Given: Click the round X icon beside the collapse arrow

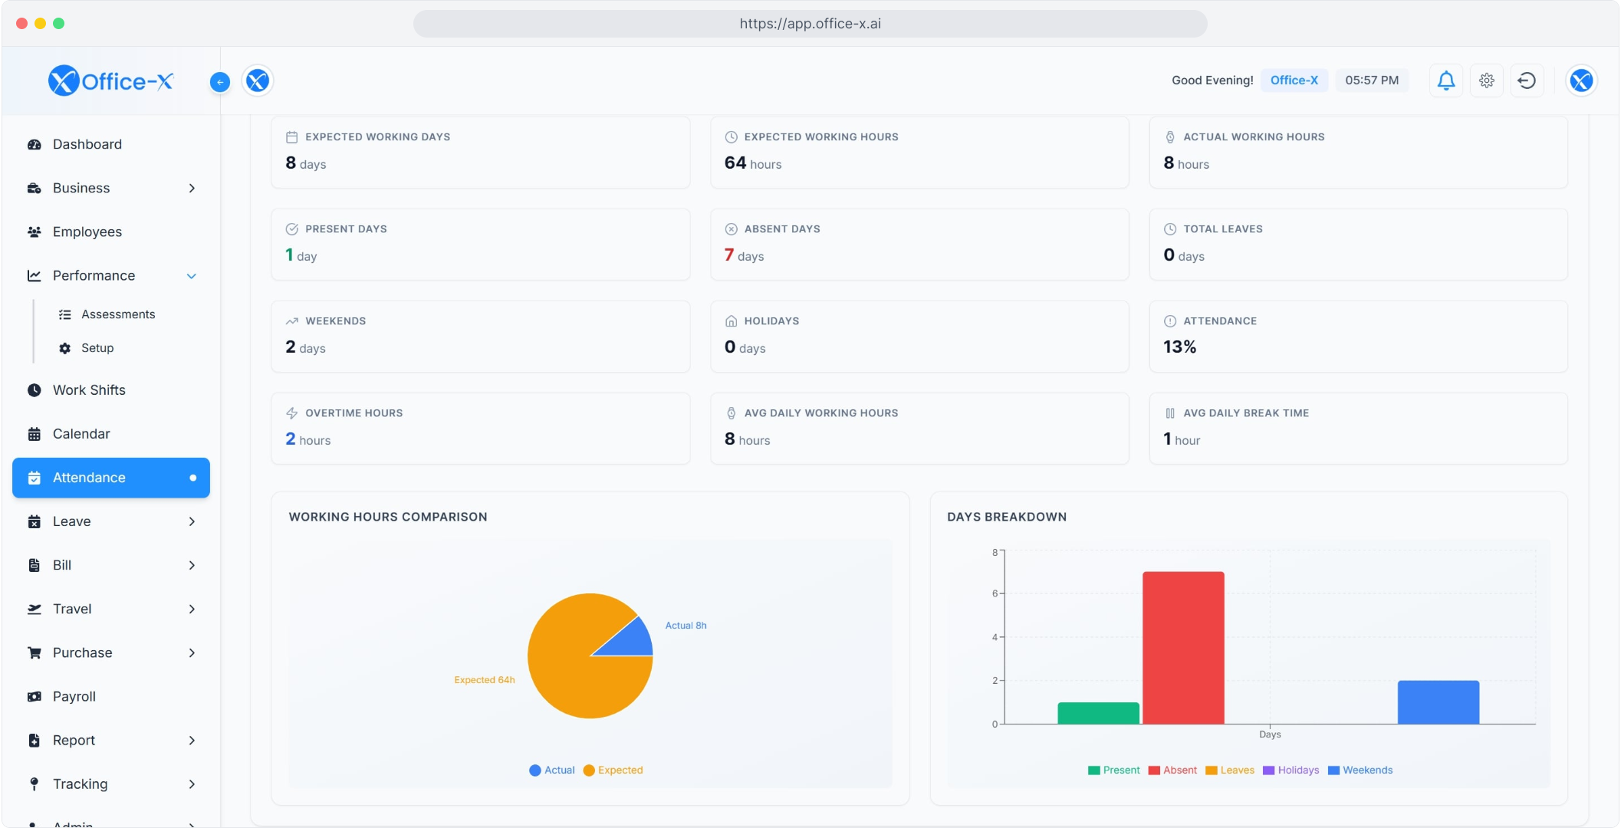Looking at the screenshot, I should click(x=258, y=80).
